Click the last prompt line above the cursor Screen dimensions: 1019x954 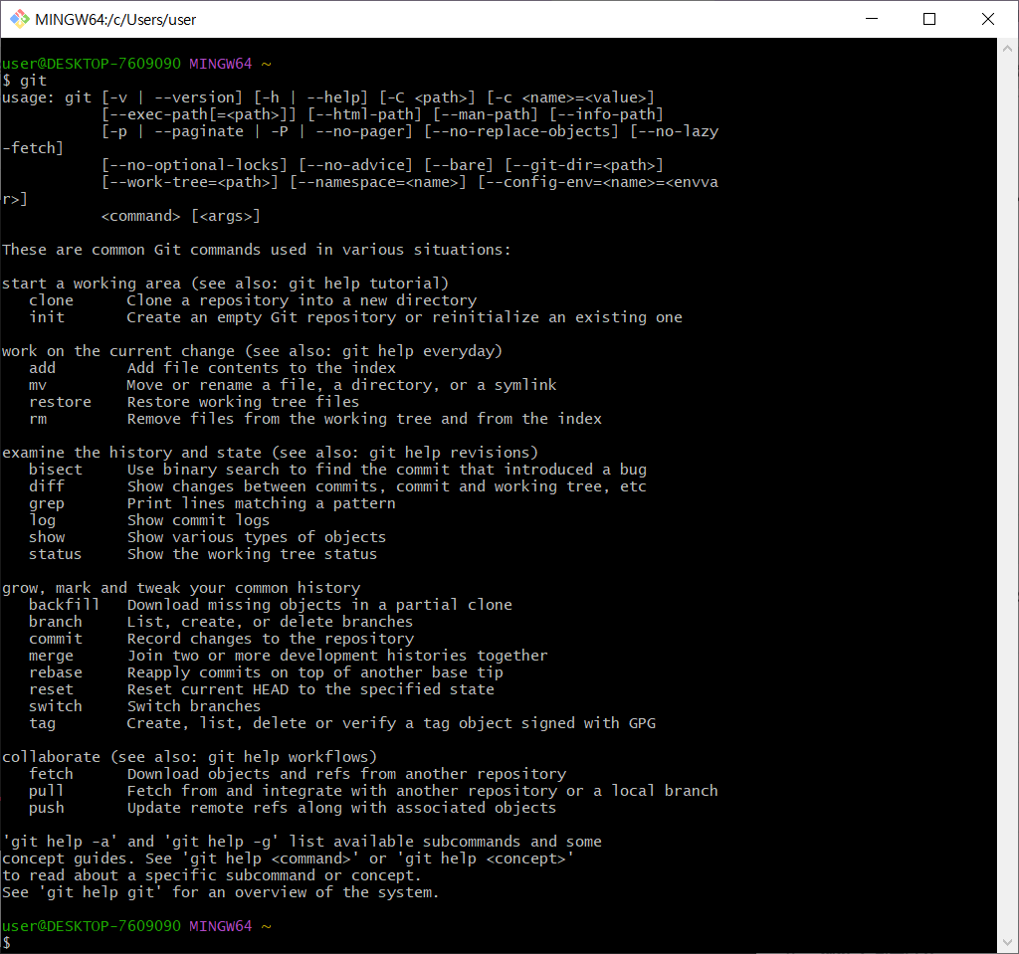coord(136,925)
